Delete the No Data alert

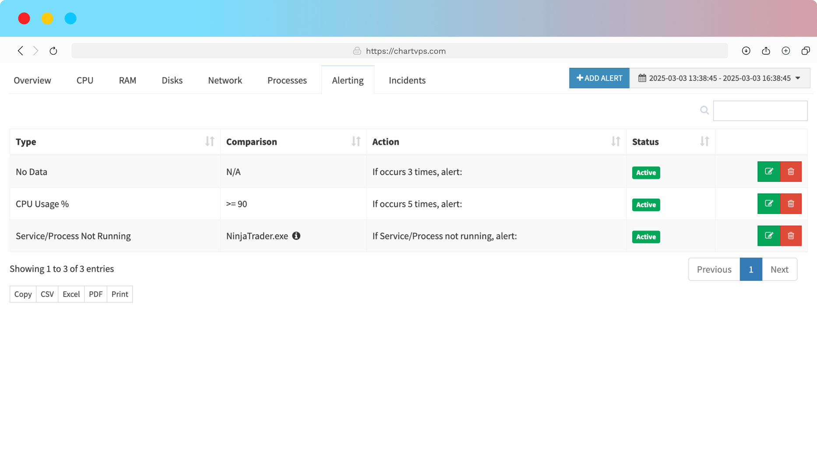click(x=791, y=171)
